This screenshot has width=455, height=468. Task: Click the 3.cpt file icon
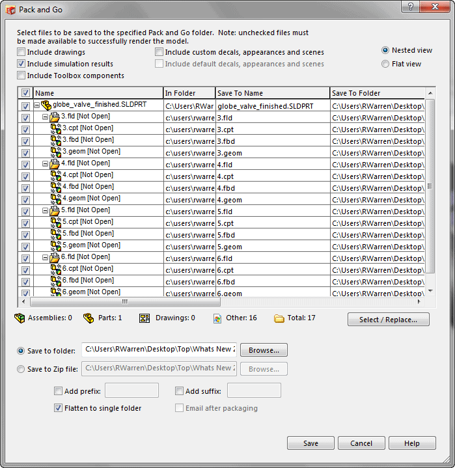(56, 128)
